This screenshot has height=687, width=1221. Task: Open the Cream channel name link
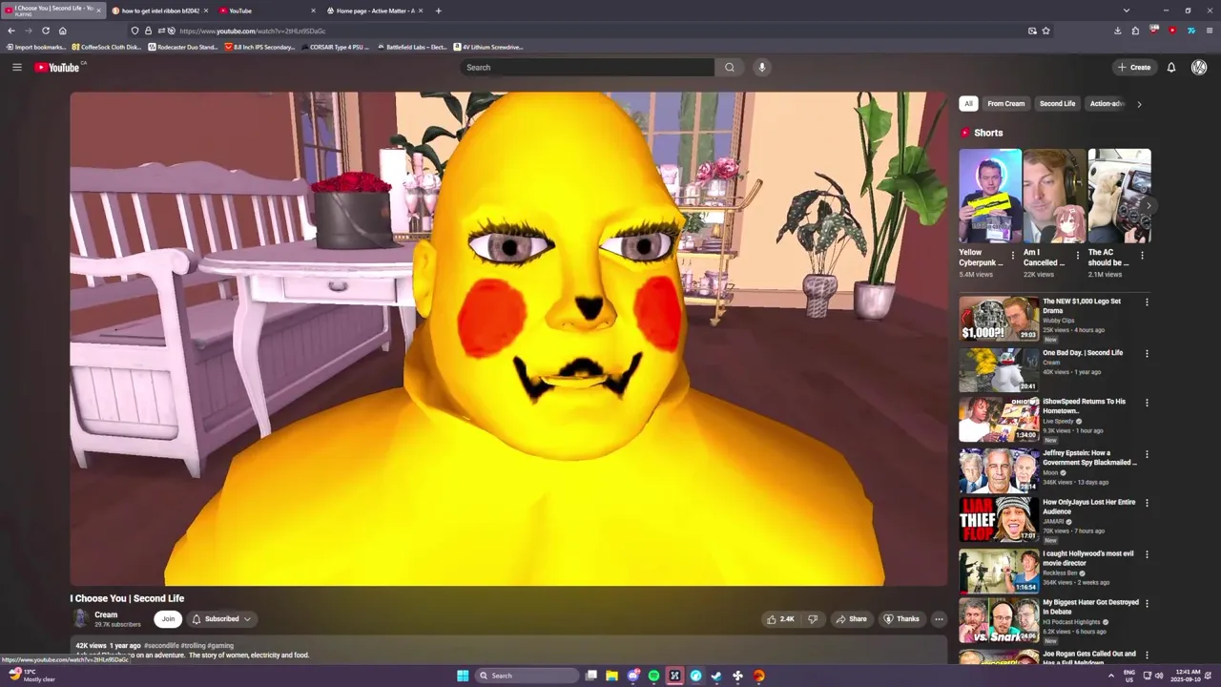coord(106,614)
